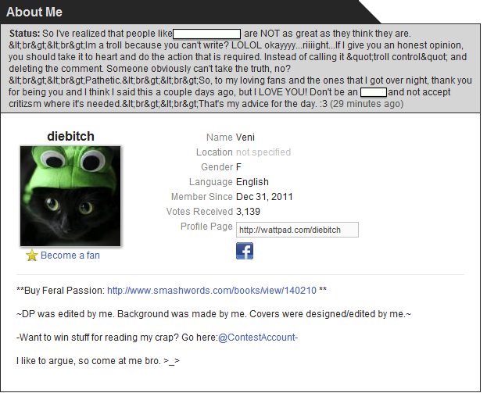The width and height of the screenshot is (487, 393).
Task: Click the Location not specified text
Action: tap(263, 152)
